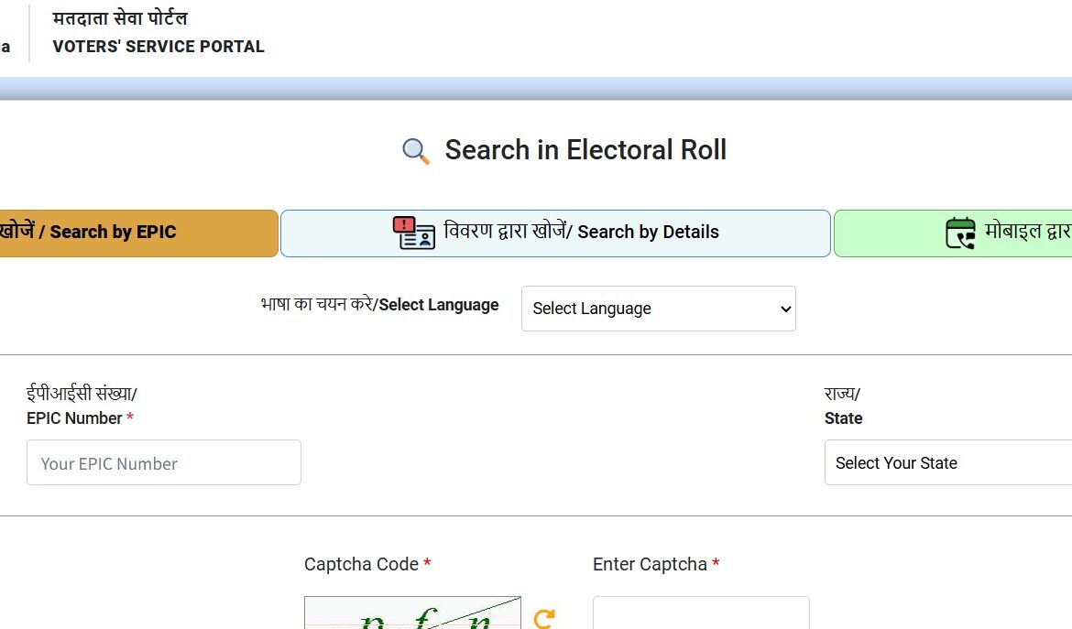The width and height of the screenshot is (1072, 629).
Task: Open the Search by Details tab
Action: pos(555,233)
